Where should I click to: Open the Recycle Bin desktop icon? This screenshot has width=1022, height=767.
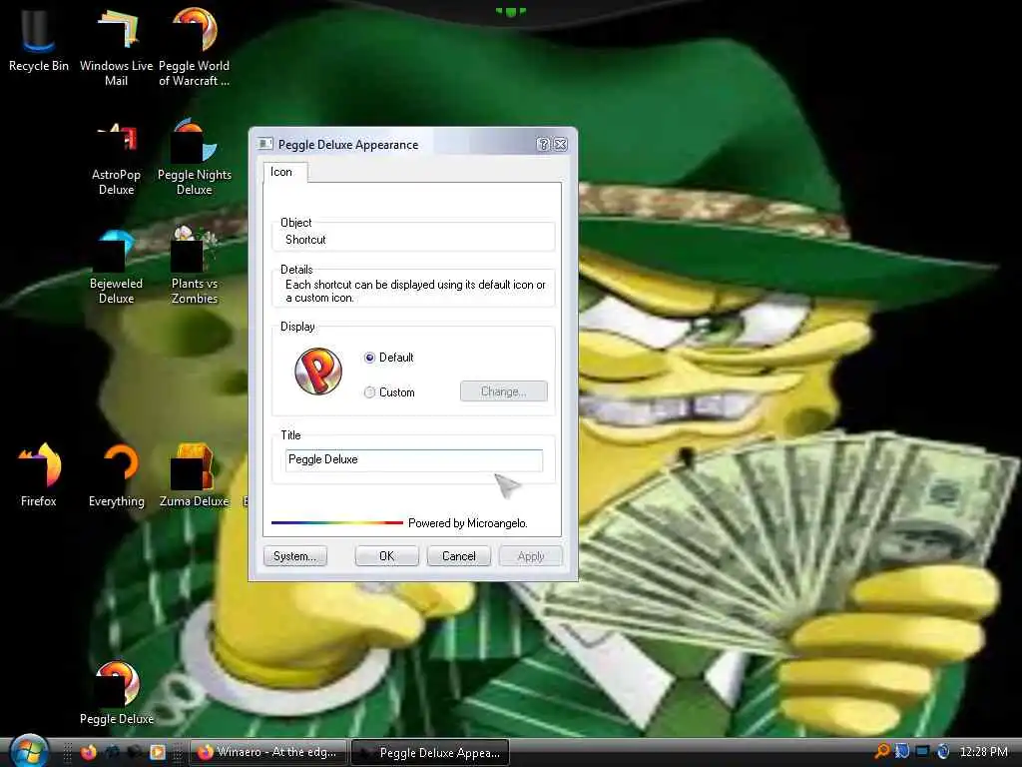pos(38,40)
